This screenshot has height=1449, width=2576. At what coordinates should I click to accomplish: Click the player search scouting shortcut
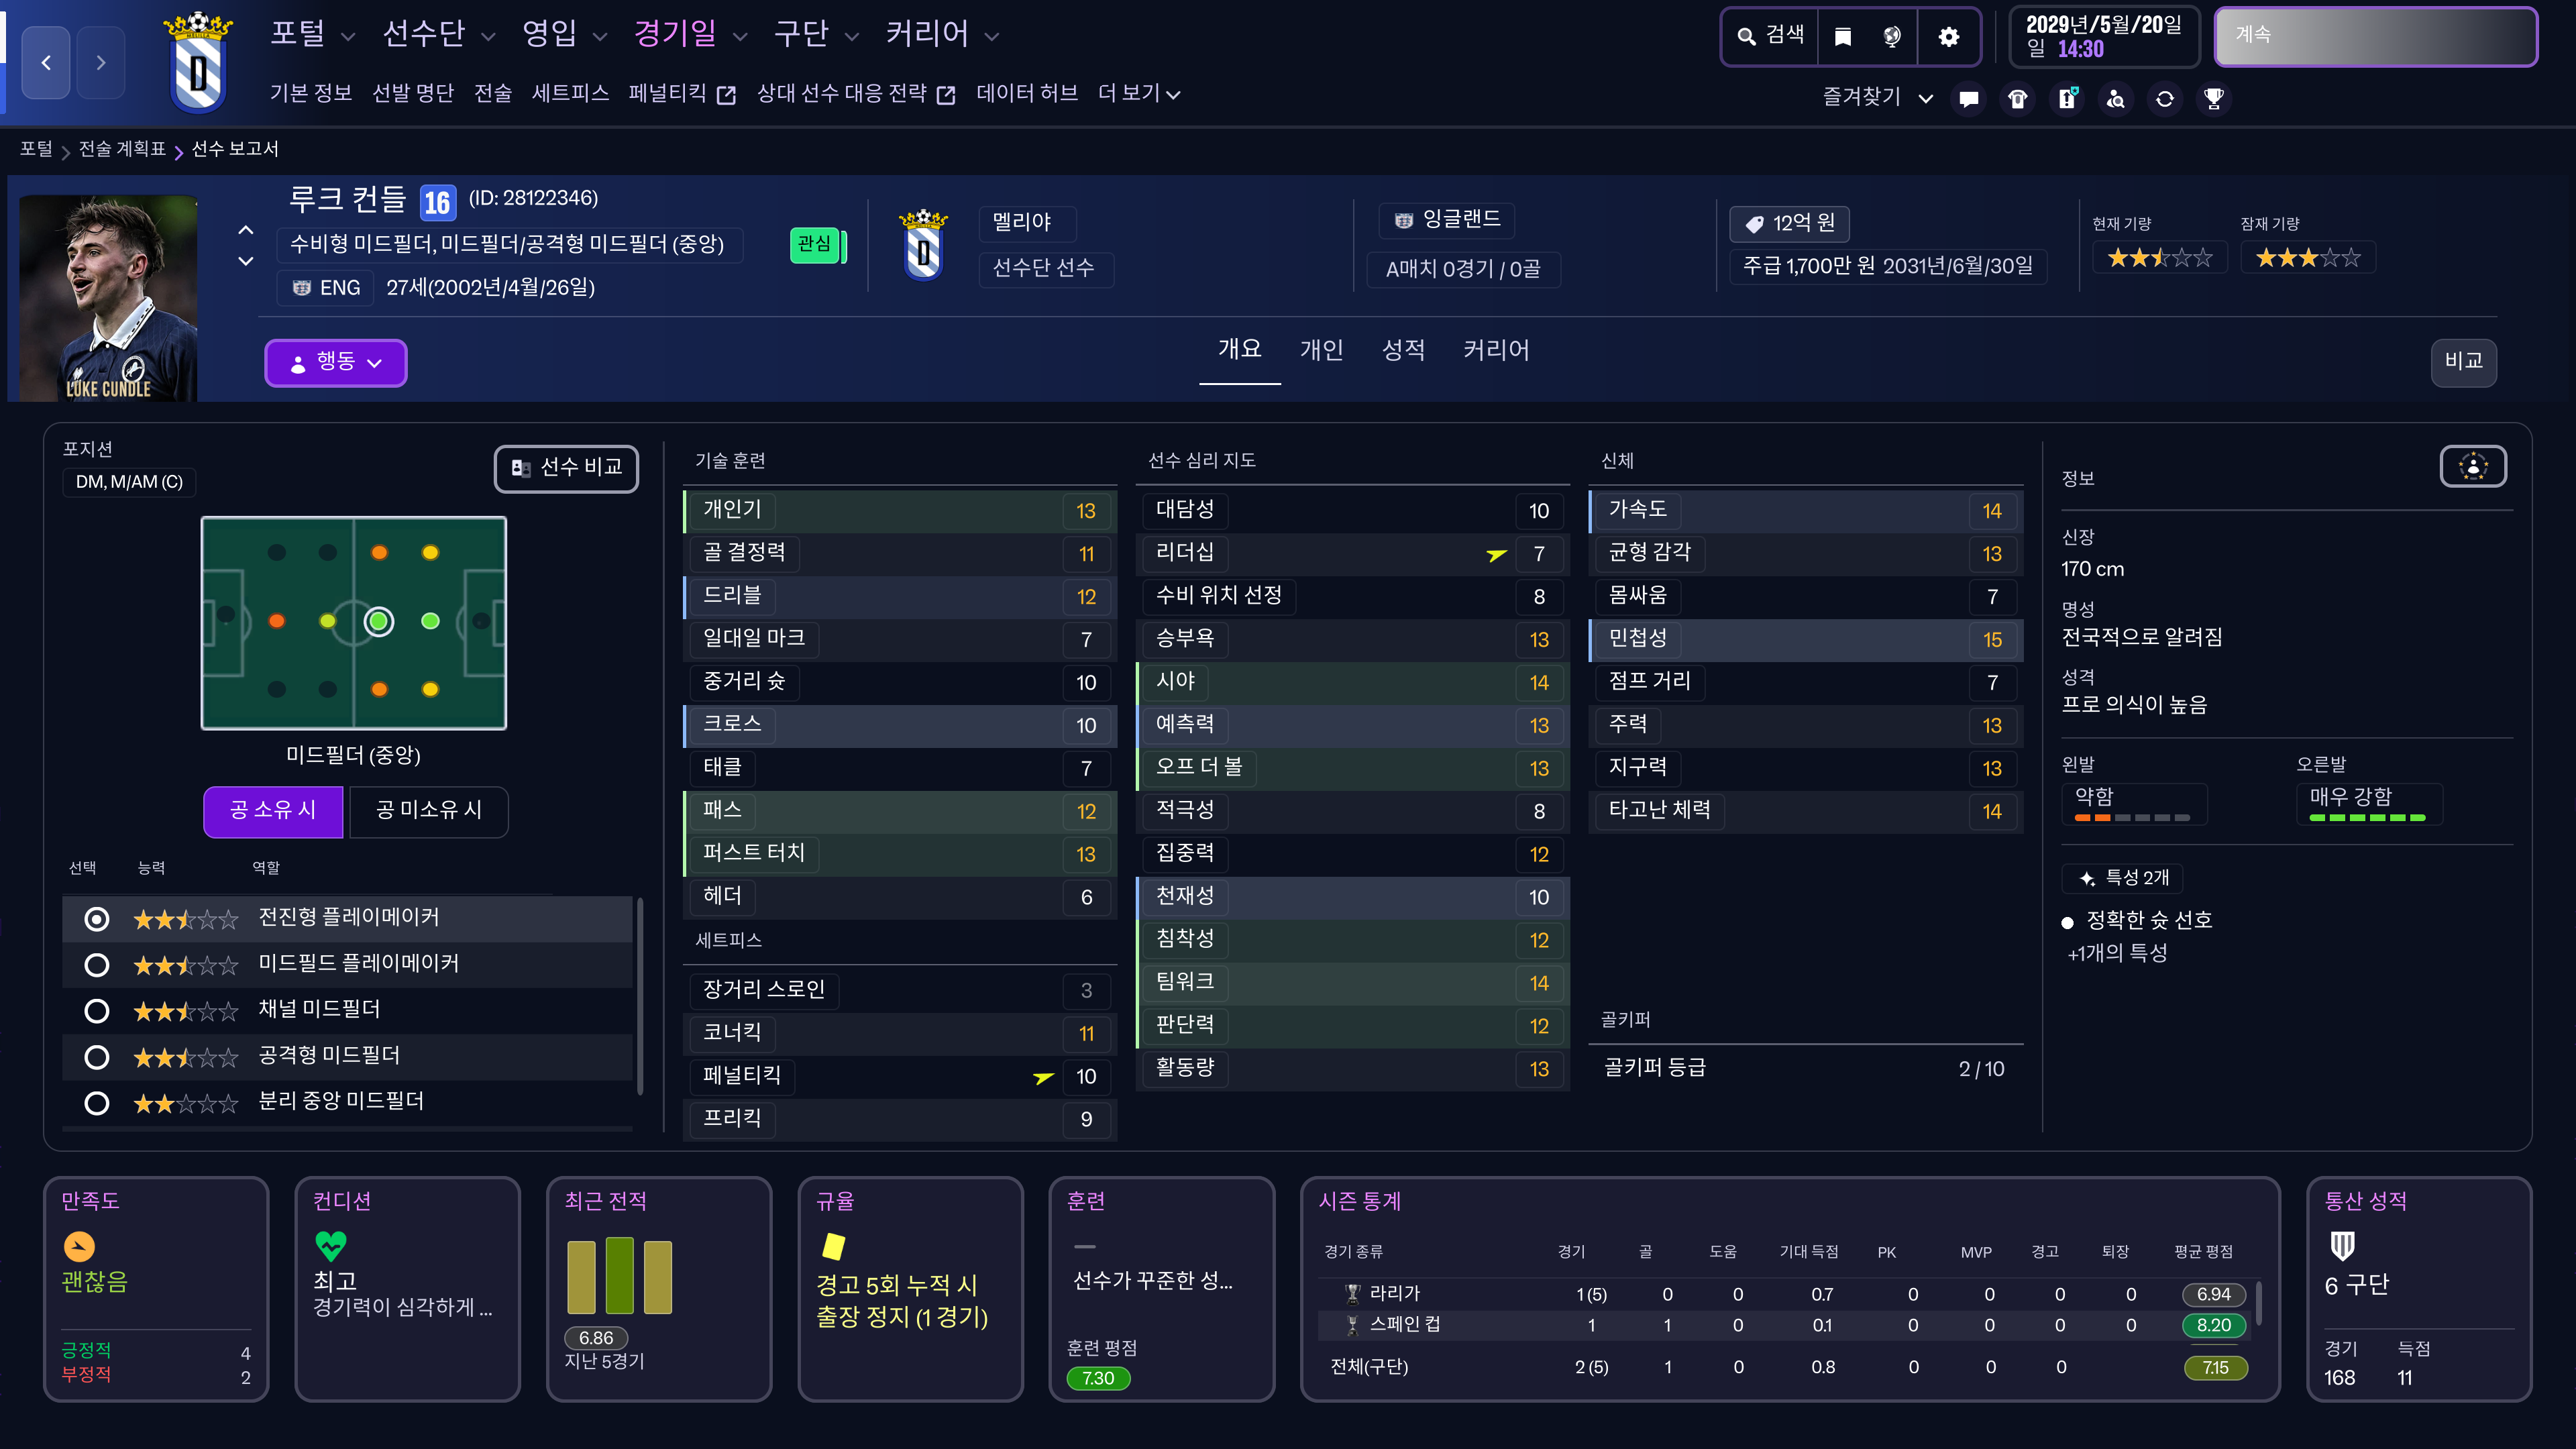click(2116, 98)
